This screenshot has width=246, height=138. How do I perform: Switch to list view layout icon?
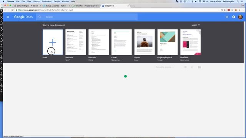point(185,67)
